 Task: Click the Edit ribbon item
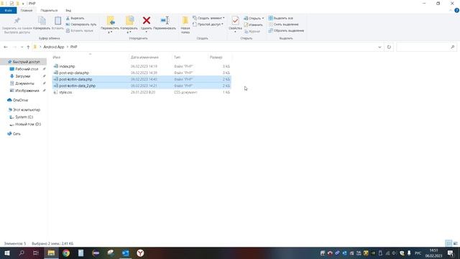(253, 24)
